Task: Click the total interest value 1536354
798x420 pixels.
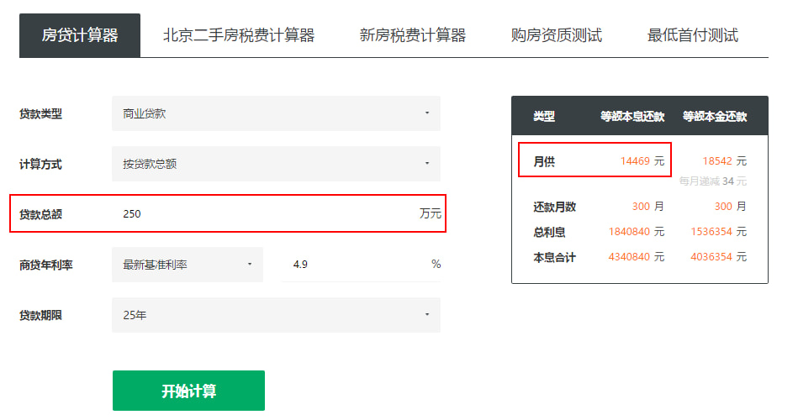Action: click(711, 232)
